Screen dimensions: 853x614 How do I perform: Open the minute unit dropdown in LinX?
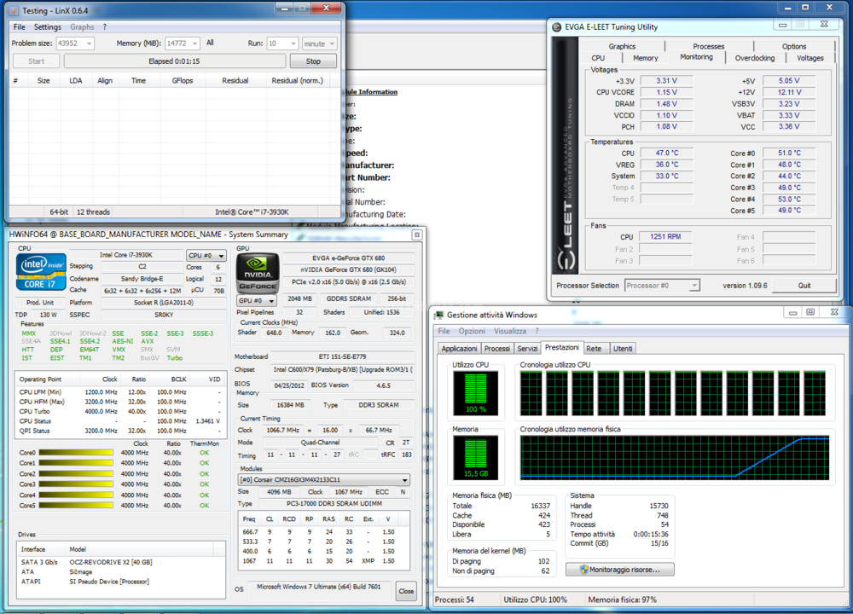332,43
